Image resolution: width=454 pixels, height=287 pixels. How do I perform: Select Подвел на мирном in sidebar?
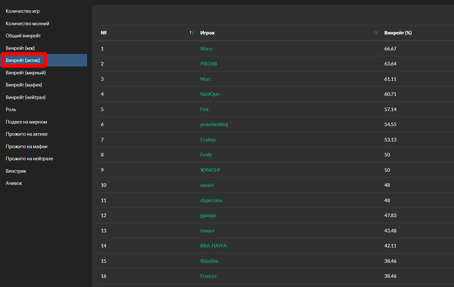point(26,122)
